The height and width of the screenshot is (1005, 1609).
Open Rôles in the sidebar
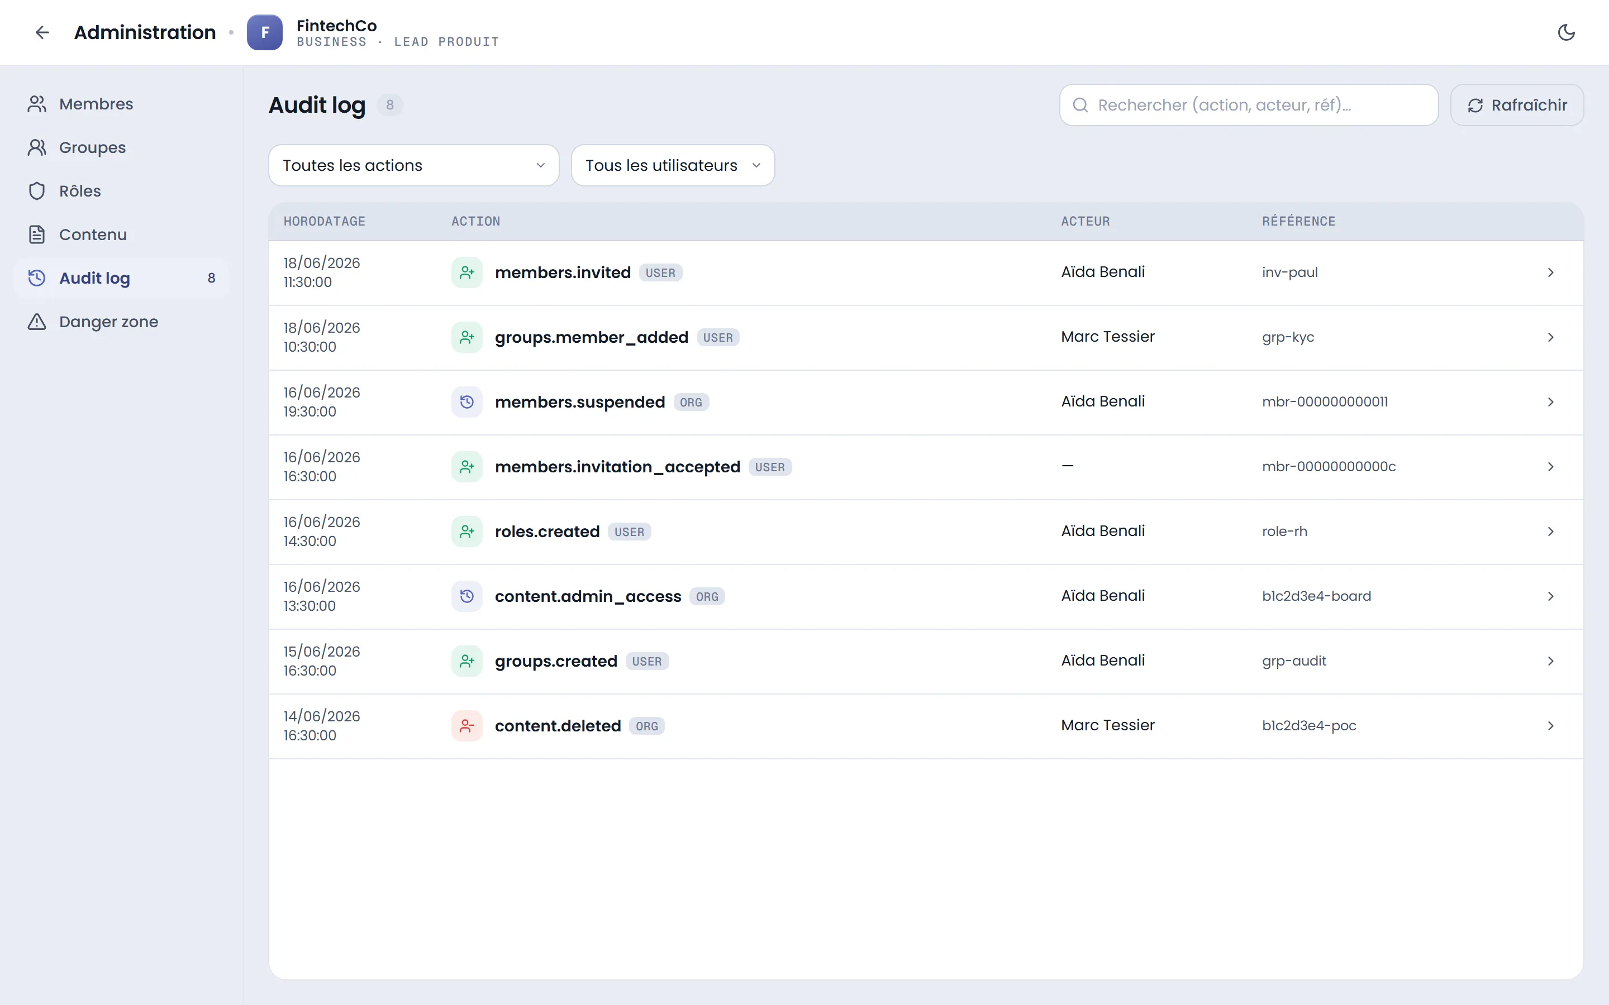(x=122, y=191)
